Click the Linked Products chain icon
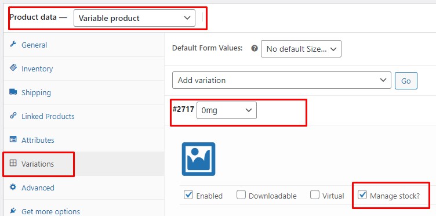This screenshot has height=216, width=436. [13, 116]
